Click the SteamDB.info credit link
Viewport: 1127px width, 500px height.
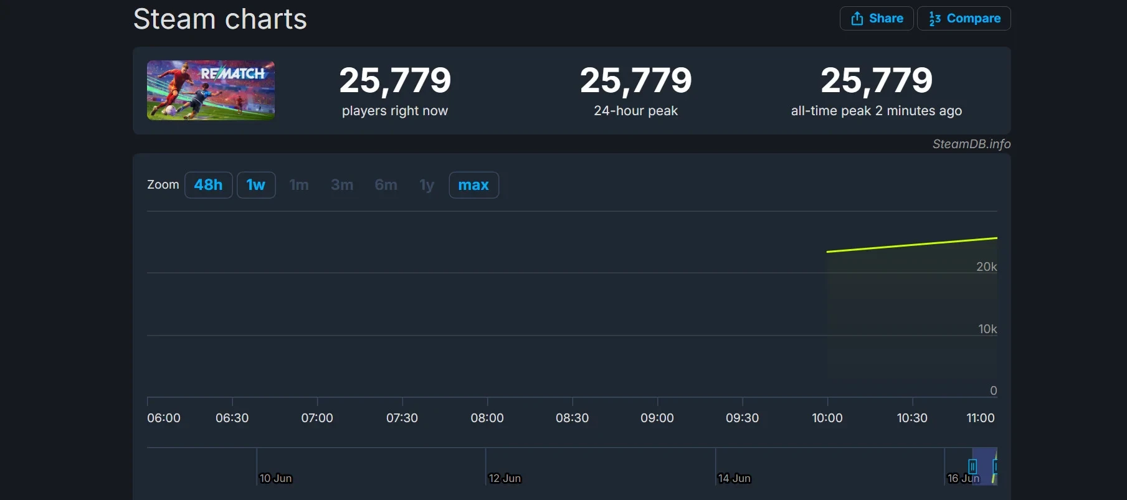click(x=971, y=144)
